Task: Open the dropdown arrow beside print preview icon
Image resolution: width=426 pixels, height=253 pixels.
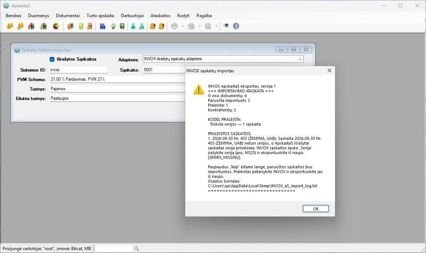Action: [x=199, y=26]
